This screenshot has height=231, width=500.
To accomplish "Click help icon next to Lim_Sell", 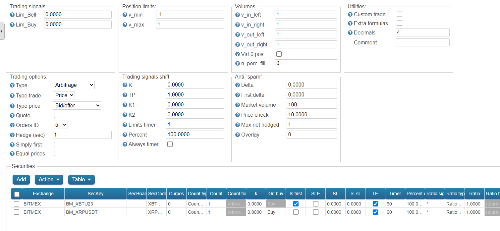I will pyautogui.click(x=12, y=15).
